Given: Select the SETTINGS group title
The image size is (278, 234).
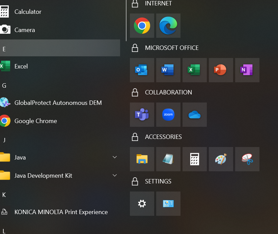Looking at the screenshot, I should (x=158, y=181).
